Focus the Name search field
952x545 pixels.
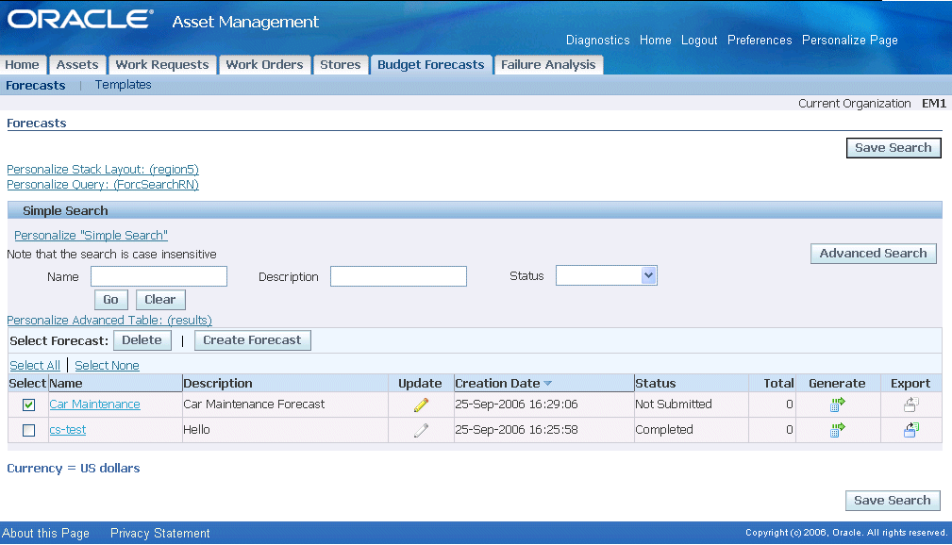(x=159, y=276)
